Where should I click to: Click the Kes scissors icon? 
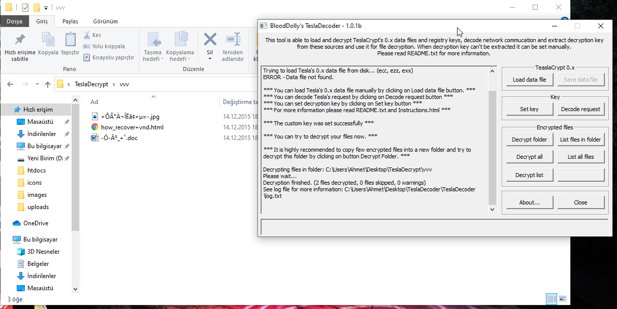[87, 35]
